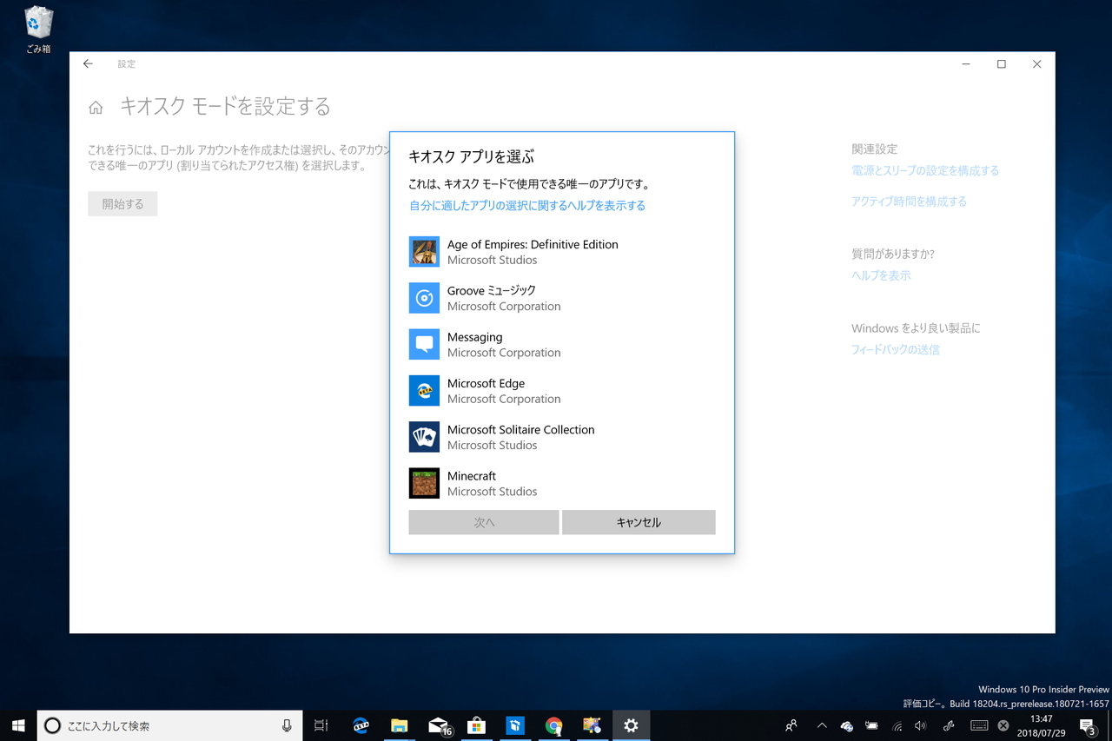The width and height of the screenshot is (1112, 741).
Task: Open the 自分に適したアプリの選択 help link
Action: [526, 205]
